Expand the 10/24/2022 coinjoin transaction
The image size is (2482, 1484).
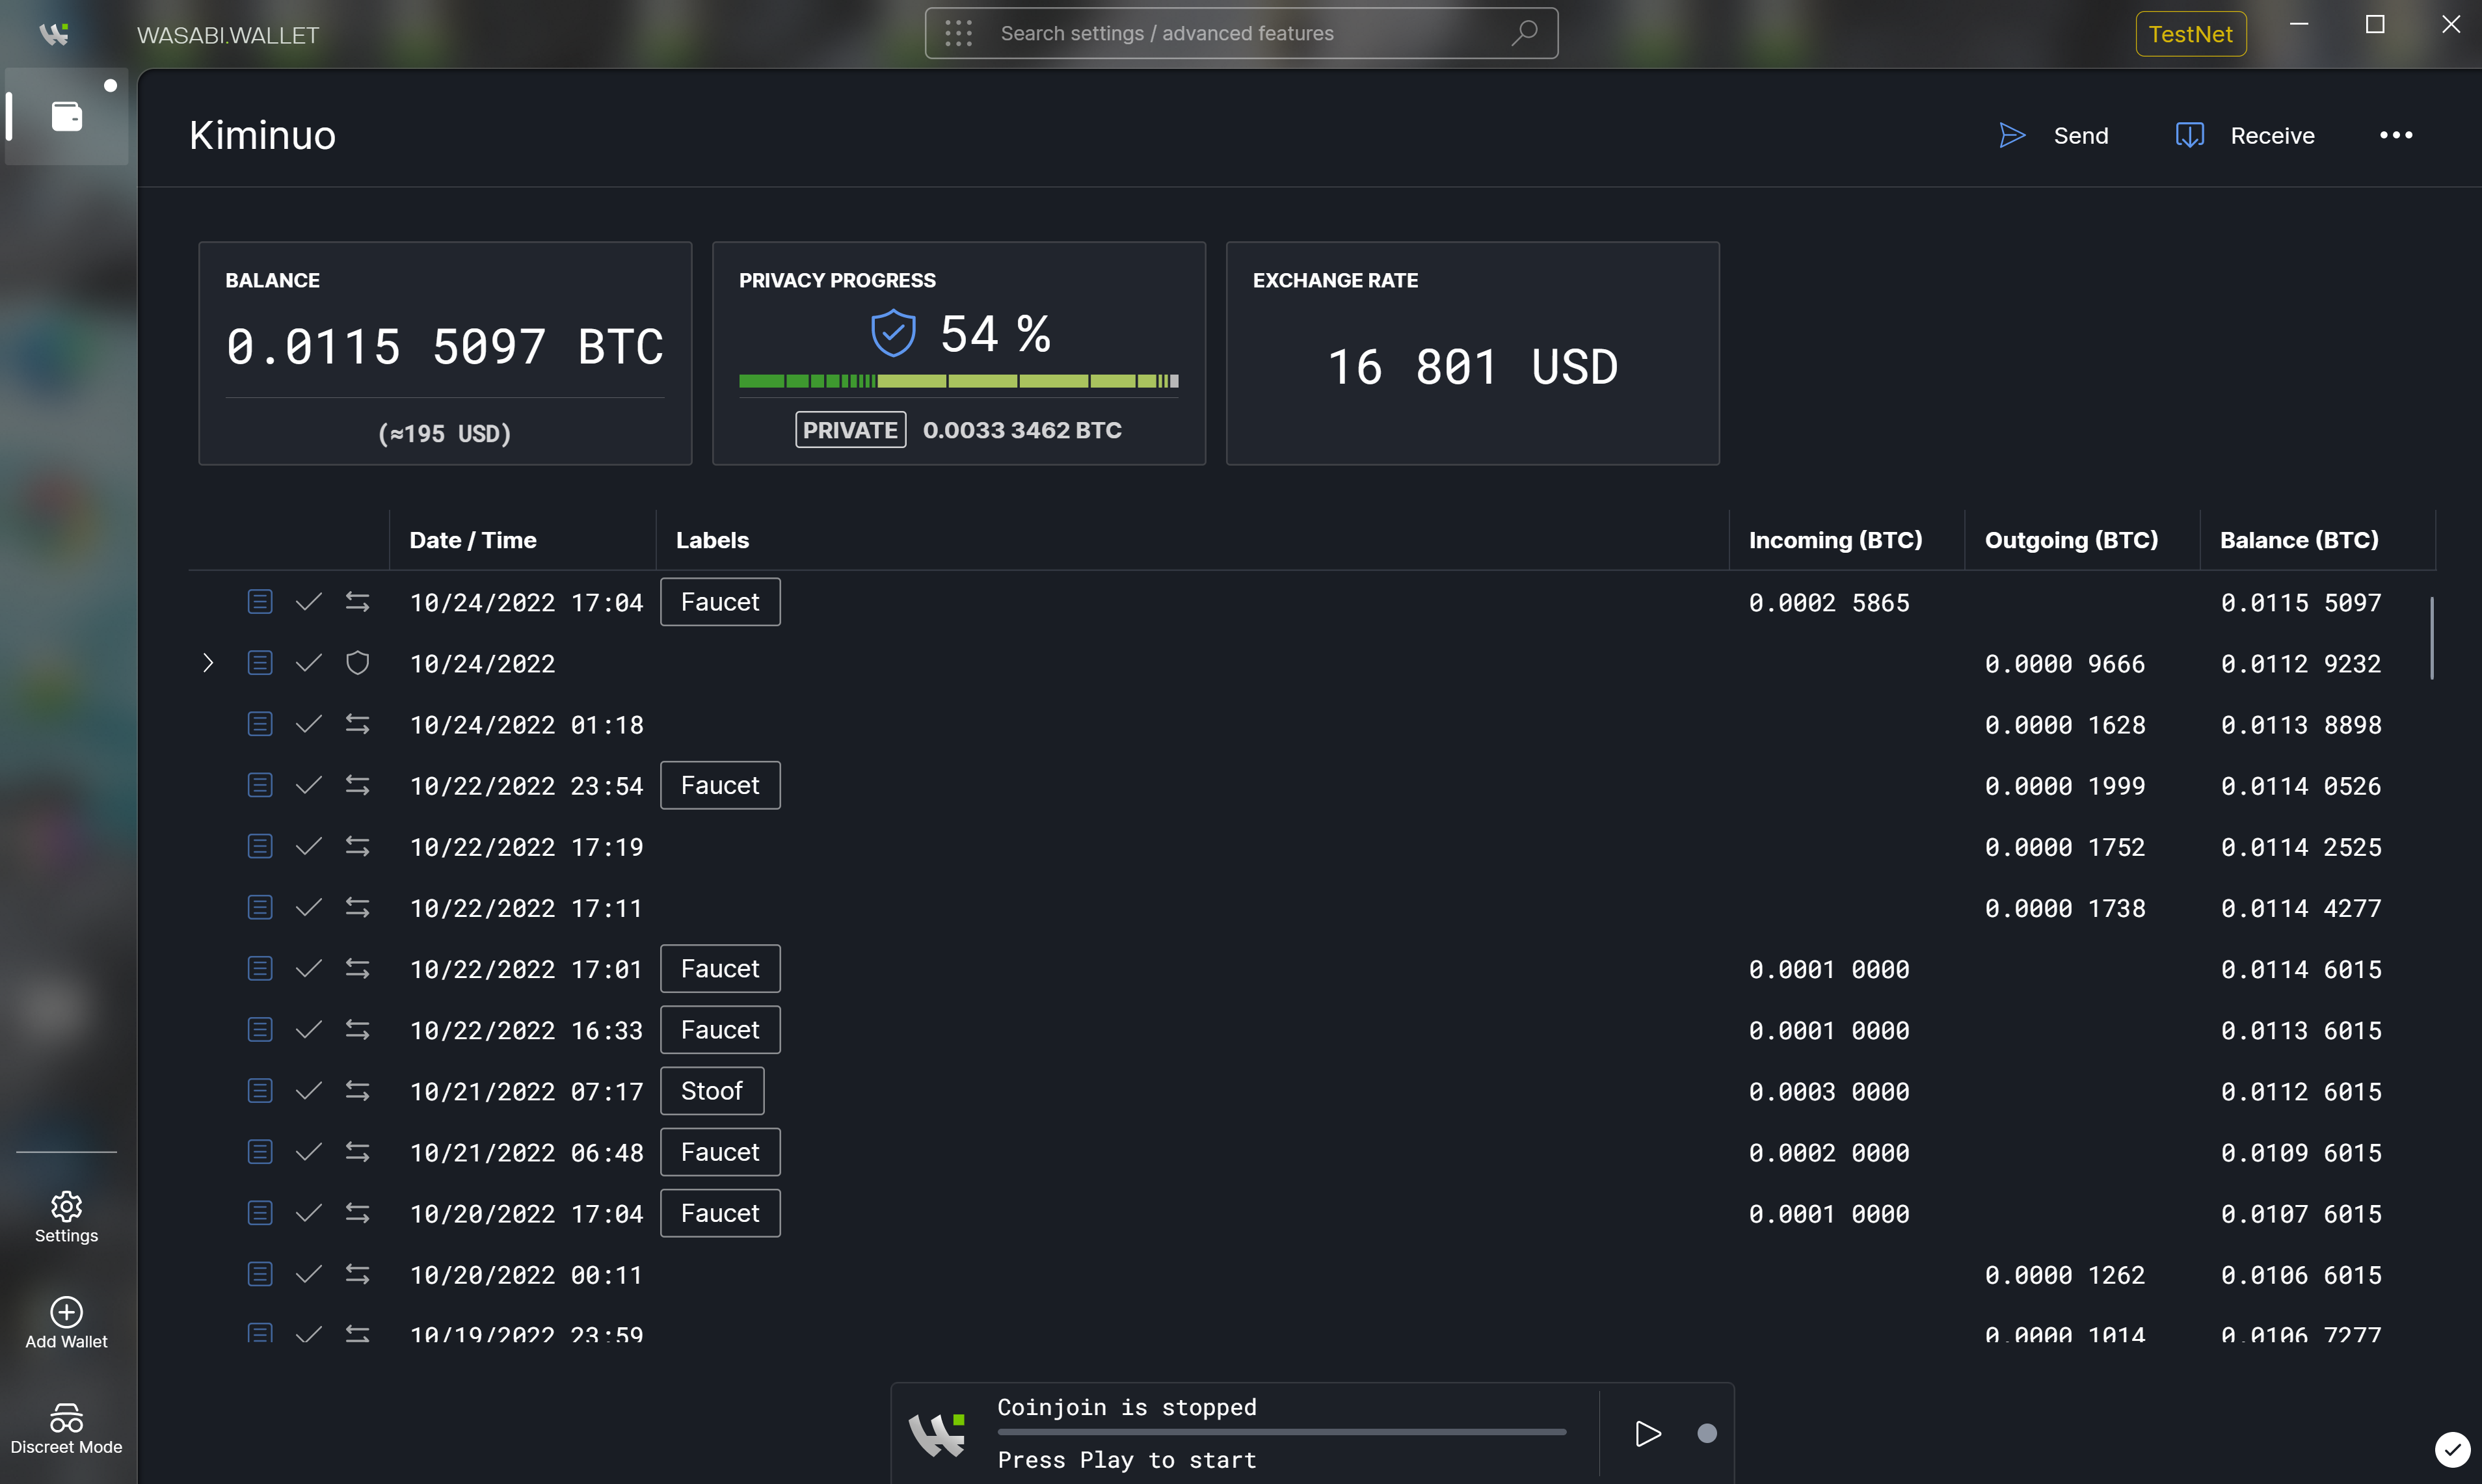point(208,662)
